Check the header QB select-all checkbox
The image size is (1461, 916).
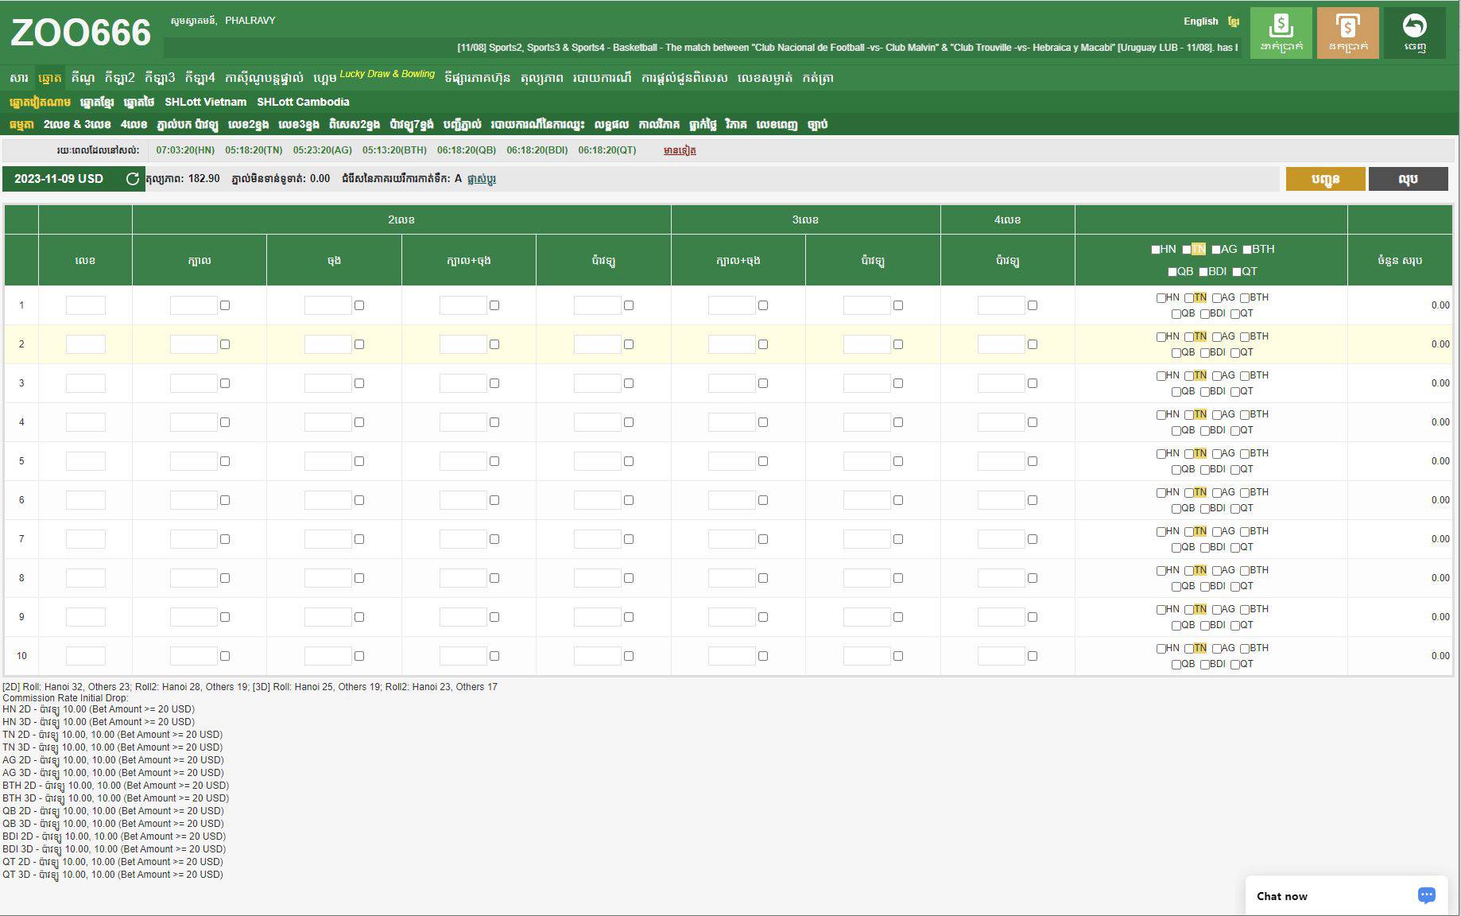1172,272
